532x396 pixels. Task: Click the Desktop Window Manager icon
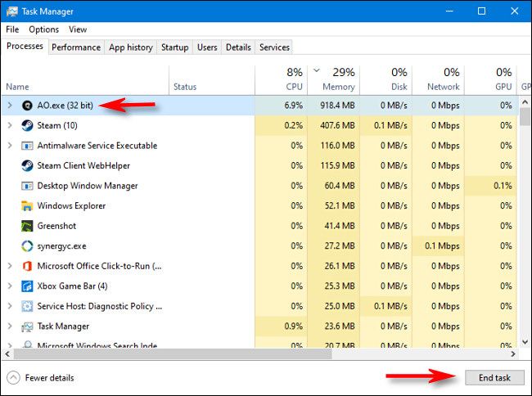point(27,186)
